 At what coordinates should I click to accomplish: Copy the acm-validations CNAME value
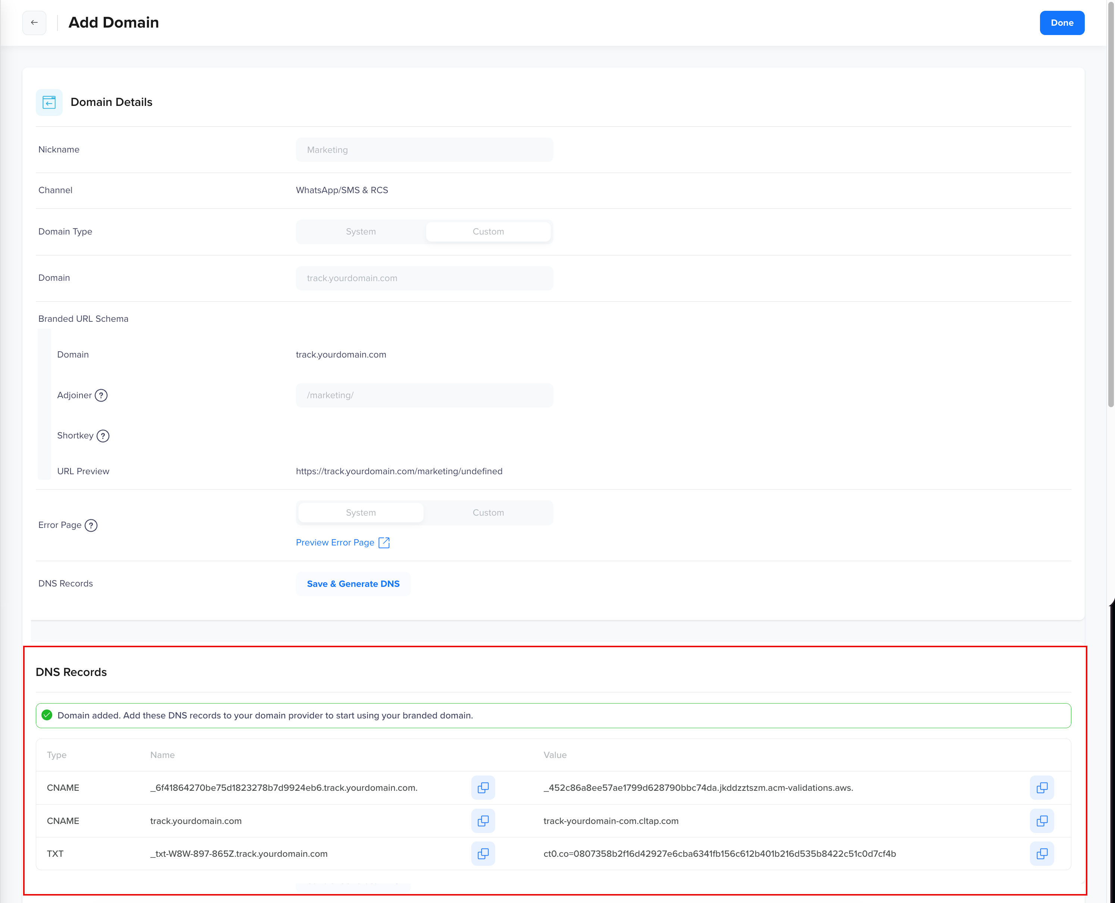[x=1041, y=787]
